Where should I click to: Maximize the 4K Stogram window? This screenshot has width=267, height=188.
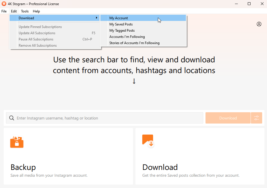tap(249, 4)
